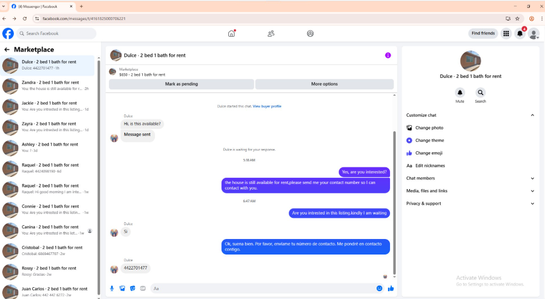Click the Change theme color circle

pos(409,141)
